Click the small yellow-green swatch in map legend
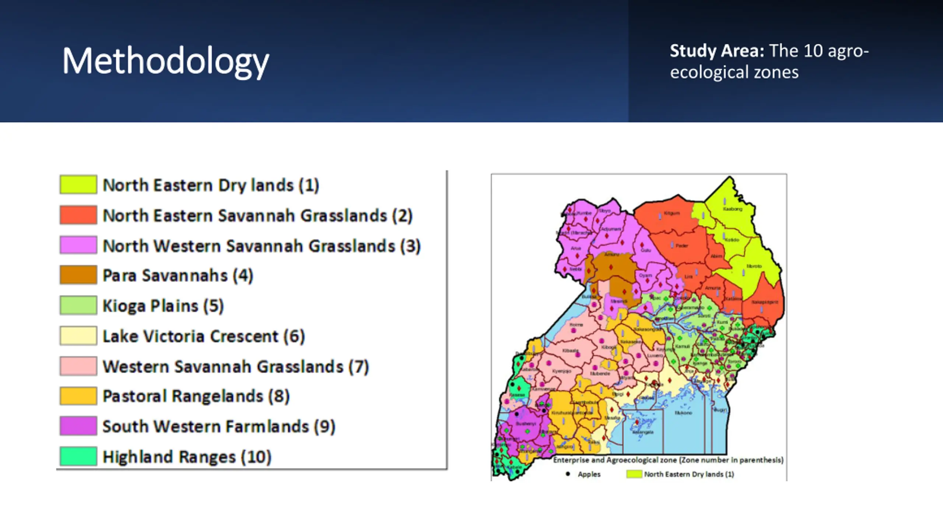This screenshot has width=943, height=530. [634, 474]
